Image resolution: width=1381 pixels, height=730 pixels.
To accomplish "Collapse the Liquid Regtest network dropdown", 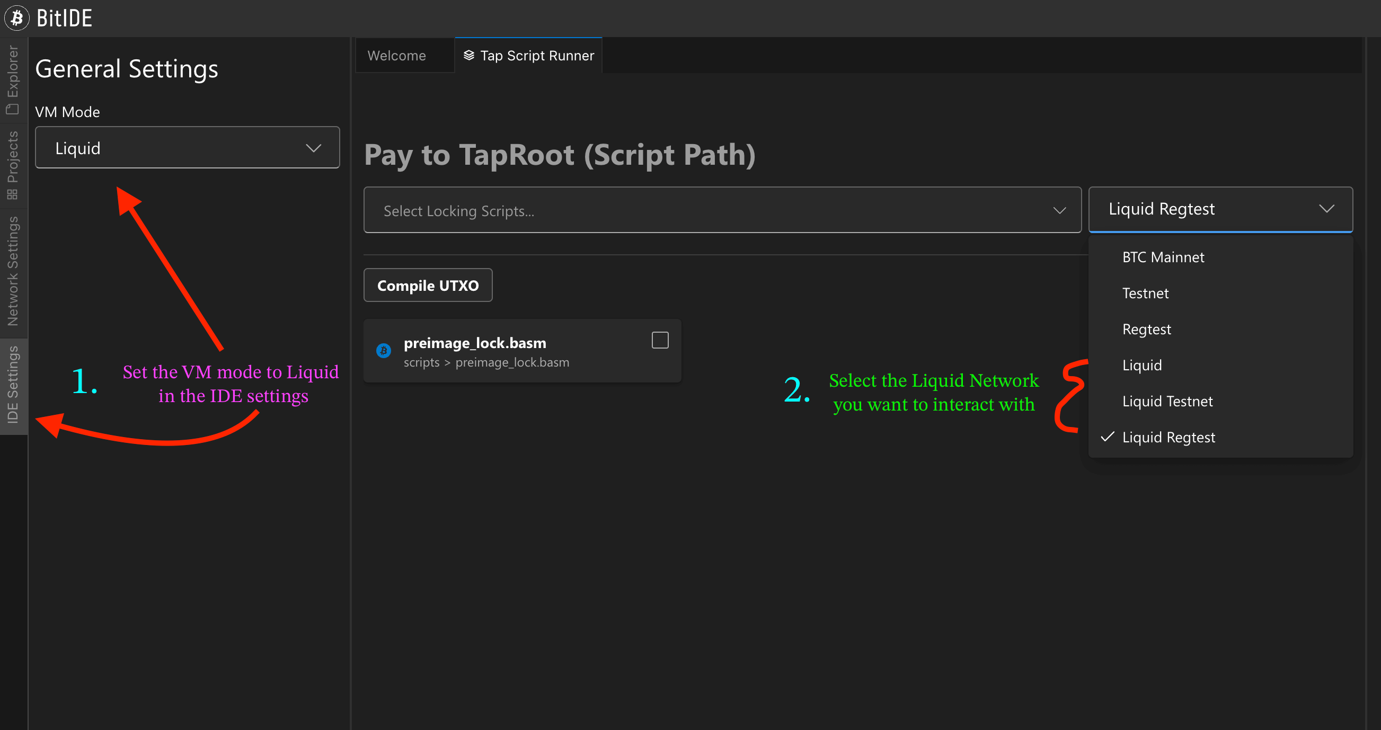I will point(1220,209).
